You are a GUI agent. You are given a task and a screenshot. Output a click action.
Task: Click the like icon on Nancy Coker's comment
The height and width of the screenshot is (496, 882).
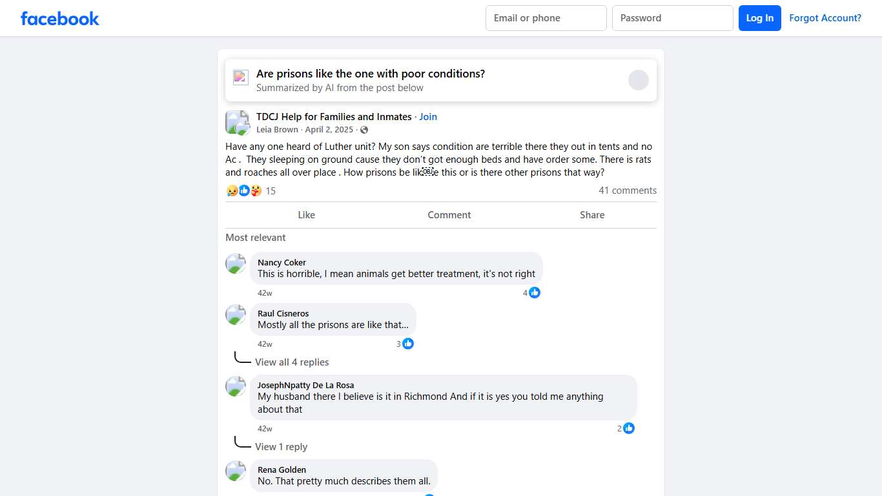(x=535, y=293)
